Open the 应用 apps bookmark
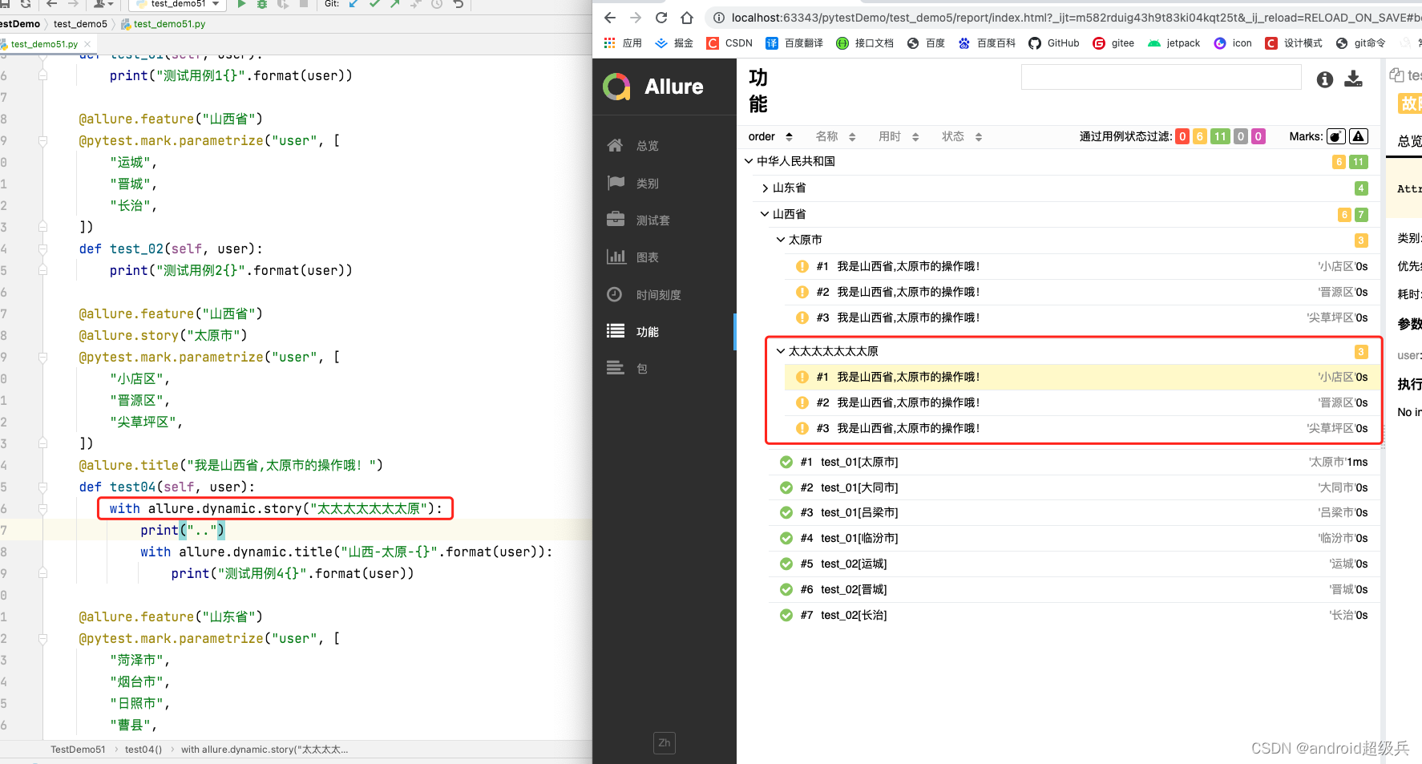Image resolution: width=1422 pixels, height=764 pixels. pyautogui.click(x=623, y=43)
